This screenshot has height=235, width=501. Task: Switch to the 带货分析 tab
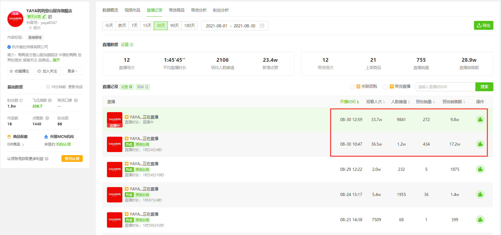click(199, 10)
